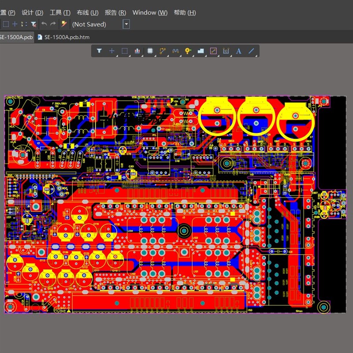353x353 pixels.
Task: Choose the Place Line tool
Action: click(252, 51)
